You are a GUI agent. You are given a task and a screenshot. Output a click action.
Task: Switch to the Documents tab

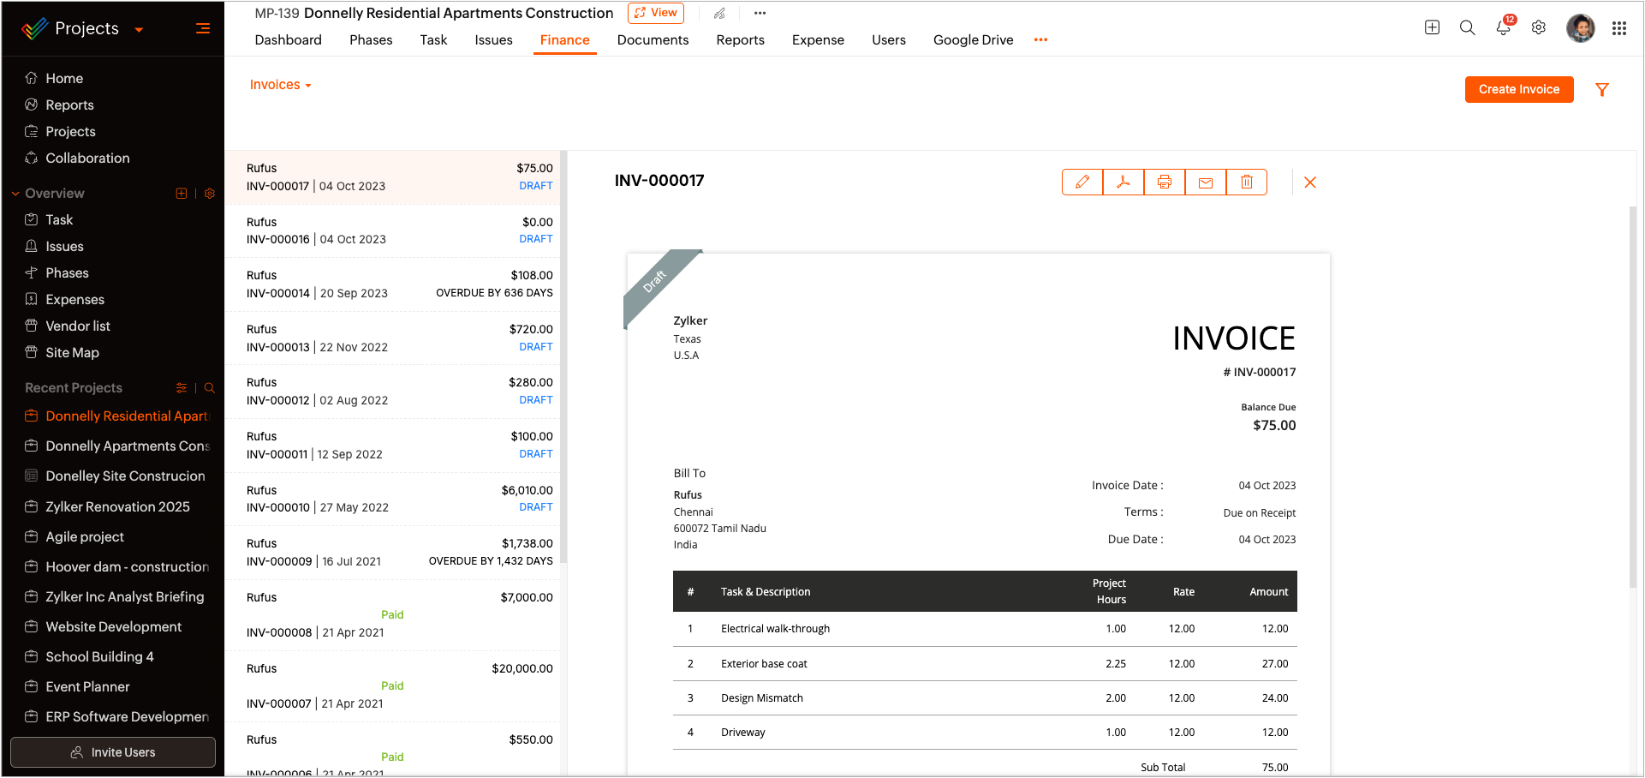point(653,39)
